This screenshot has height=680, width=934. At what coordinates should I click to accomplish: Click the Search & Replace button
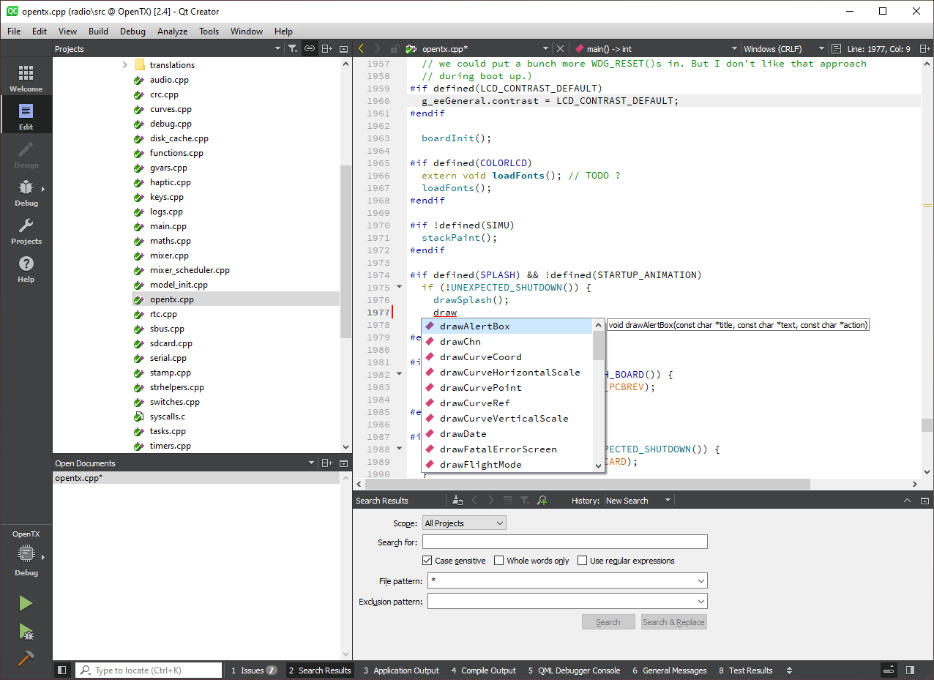click(x=673, y=622)
